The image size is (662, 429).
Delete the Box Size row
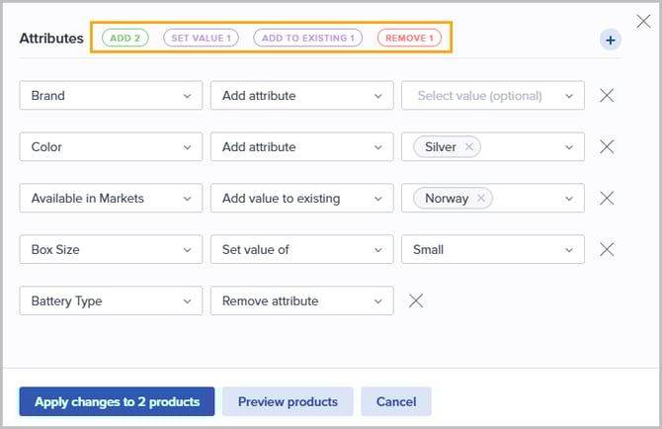coord(608,250)
